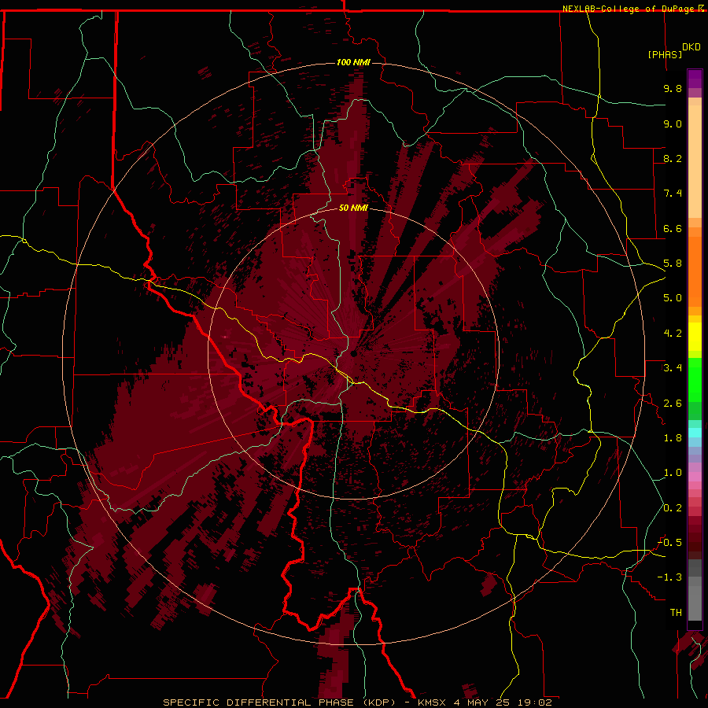The image size is (708, 708).
Task: Click the -0.5 legend value
Action: coord(669,543)
